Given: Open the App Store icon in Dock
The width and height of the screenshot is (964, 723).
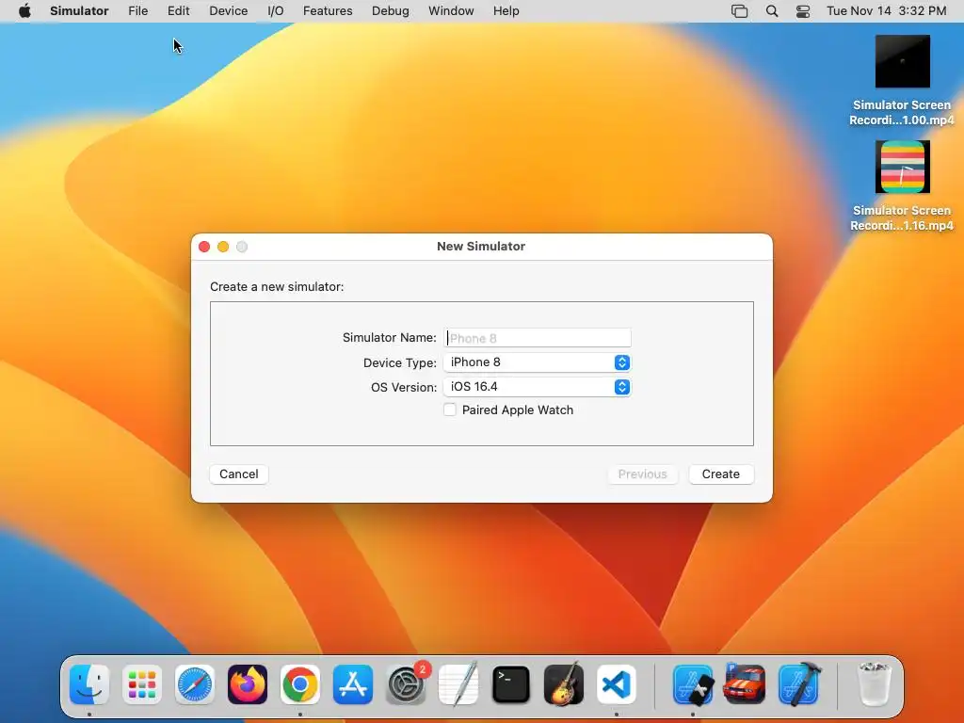Looking at the screenshot, I should [x=353, y=684].
